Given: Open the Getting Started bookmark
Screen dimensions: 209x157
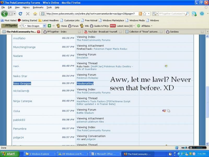Looking at the screenshot, I should click(x=27, y=20).
